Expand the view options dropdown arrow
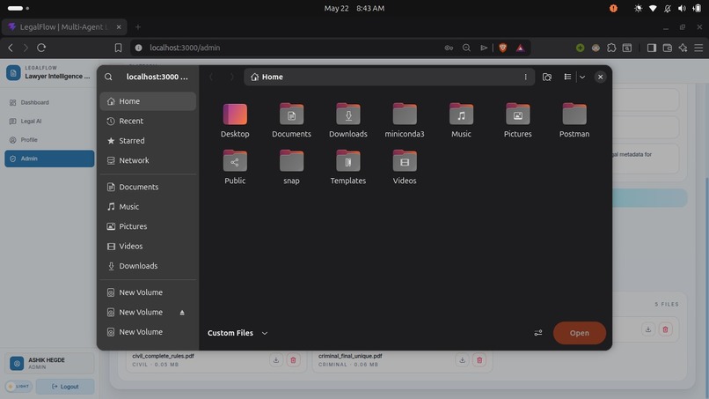The height and width of the screenshot is (399, 709). [x=582, y=77]
